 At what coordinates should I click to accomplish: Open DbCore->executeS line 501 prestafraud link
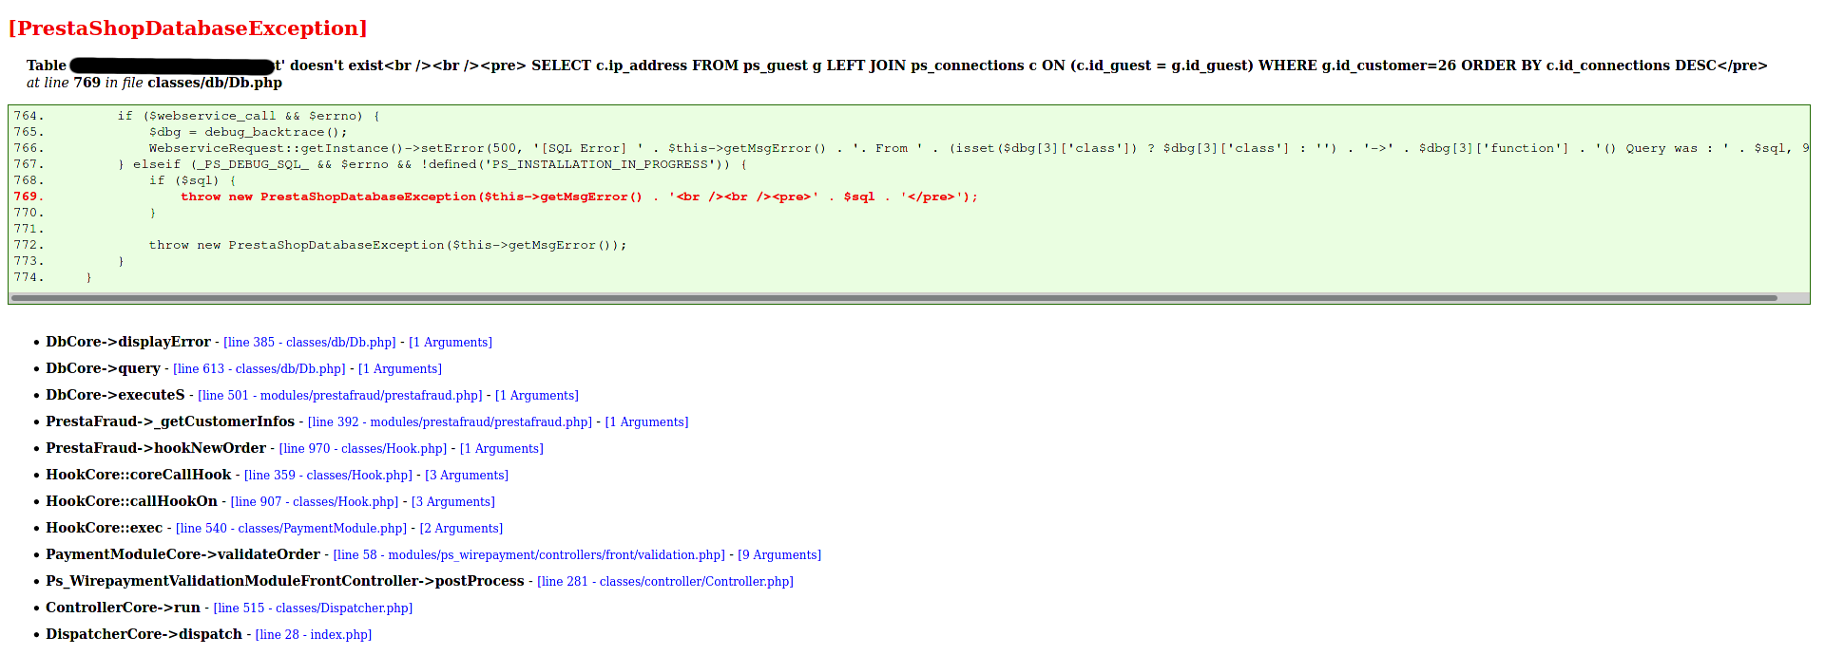click(340, 396)
